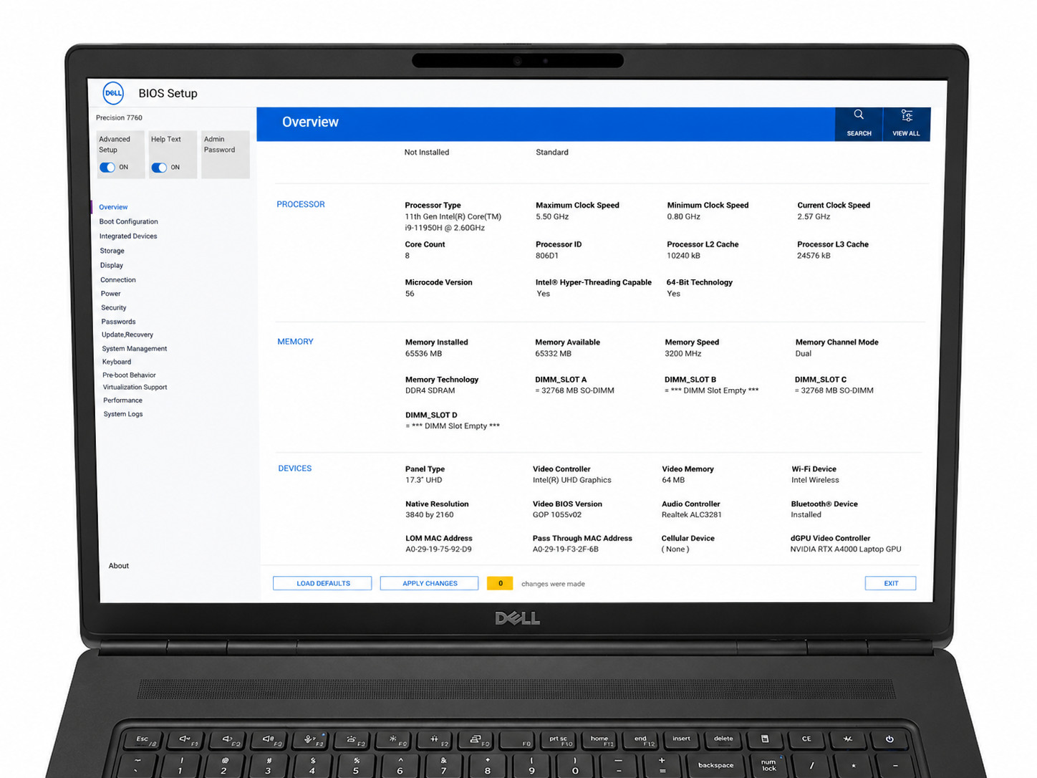Click the MEMORY section heading
The width and height of the screenshot is (1037, 778).
point(295,342)
